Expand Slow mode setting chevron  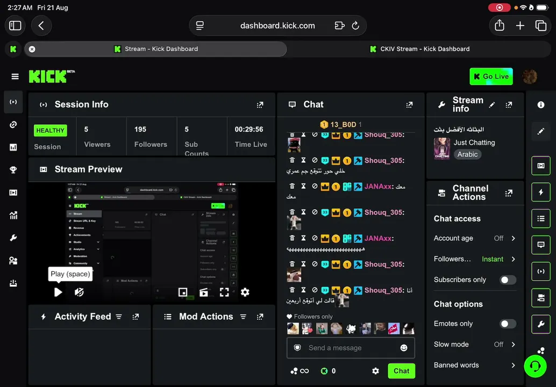click(513, 345)
